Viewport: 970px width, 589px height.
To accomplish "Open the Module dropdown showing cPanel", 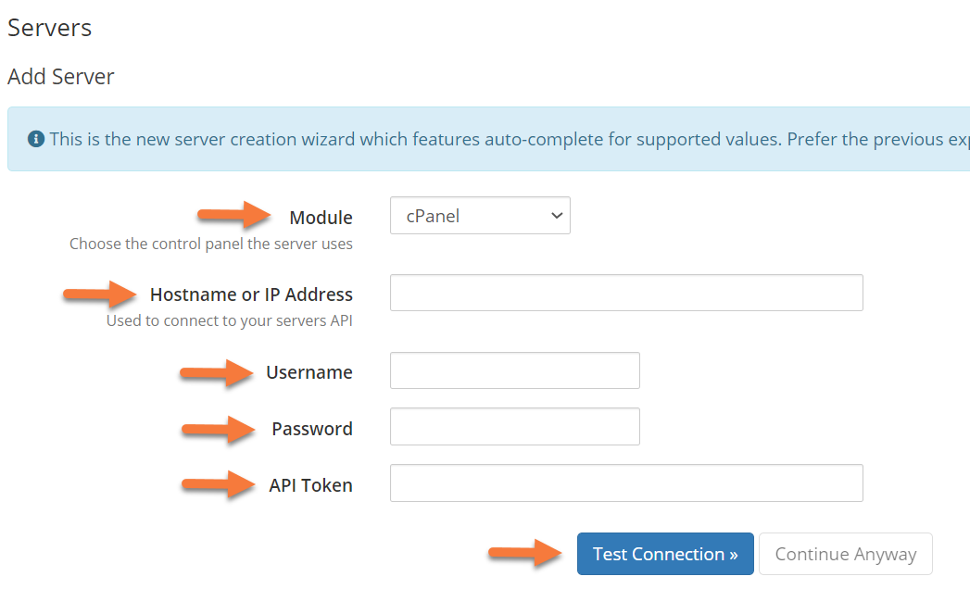I will tap(480, 216).
